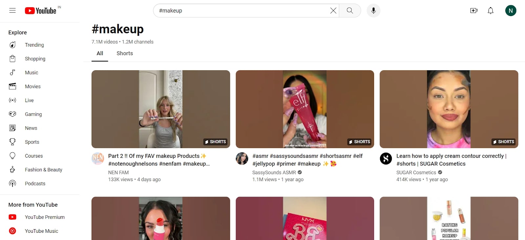Switch to the All tab
Image resolution: width=525 pixels, height=240 pixels.
pos(100,54)
